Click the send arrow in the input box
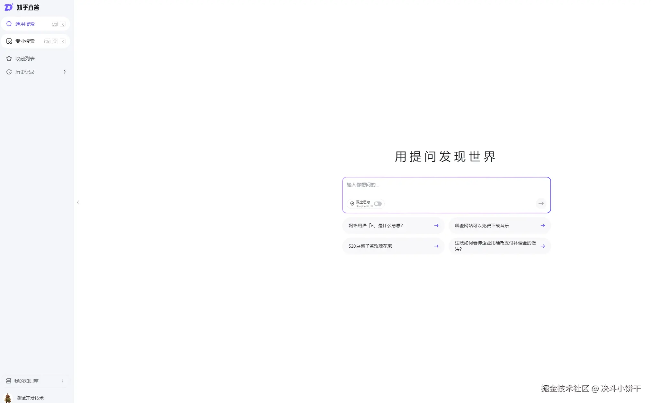Viewport: 651px width, 403px height. [541, 204]
